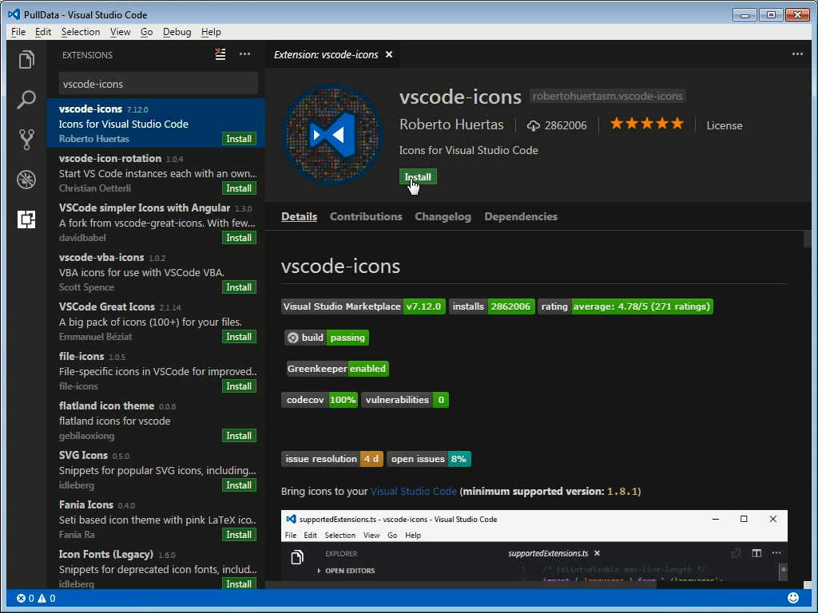
Task: Switch to the Changelog tab
Action: (x=443, y=216)
